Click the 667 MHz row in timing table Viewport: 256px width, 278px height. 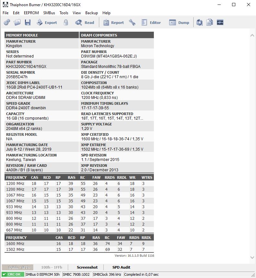[79, 230]
